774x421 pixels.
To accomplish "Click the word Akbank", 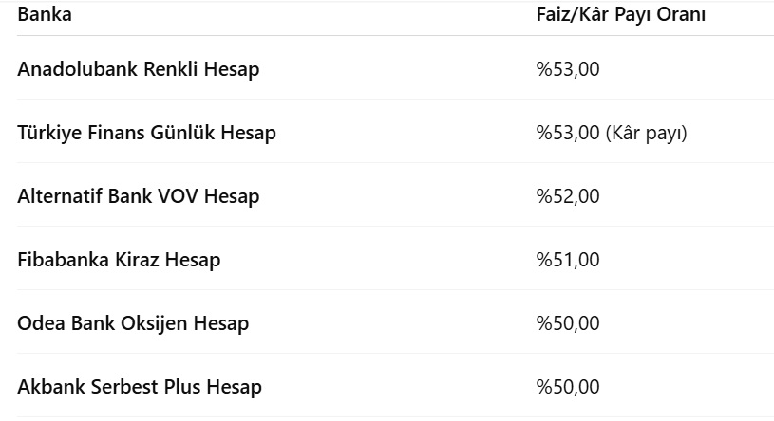I will [51, 387].
